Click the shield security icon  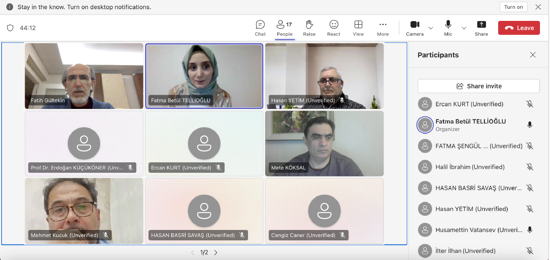coord(10,28)
